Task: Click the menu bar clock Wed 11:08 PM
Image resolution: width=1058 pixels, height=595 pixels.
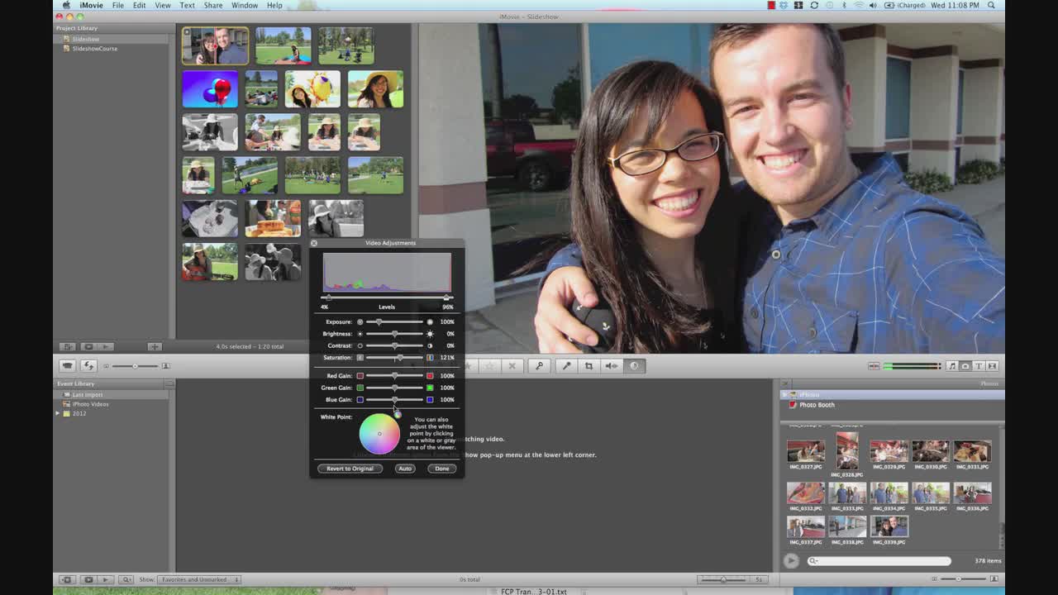Action: point(956,5)
